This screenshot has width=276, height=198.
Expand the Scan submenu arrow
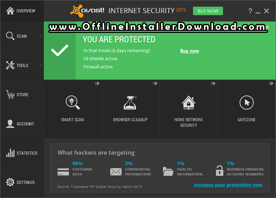tap(41, 36)
